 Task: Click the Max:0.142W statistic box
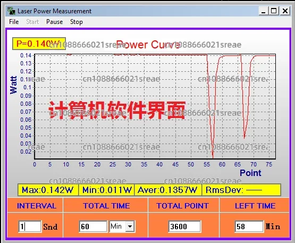point(48,190)
